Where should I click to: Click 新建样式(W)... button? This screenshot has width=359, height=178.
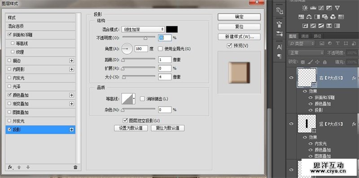239,37
